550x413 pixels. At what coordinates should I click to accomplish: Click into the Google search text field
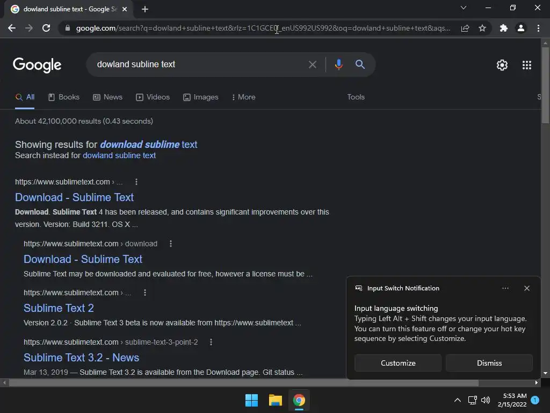click(200, 65)
